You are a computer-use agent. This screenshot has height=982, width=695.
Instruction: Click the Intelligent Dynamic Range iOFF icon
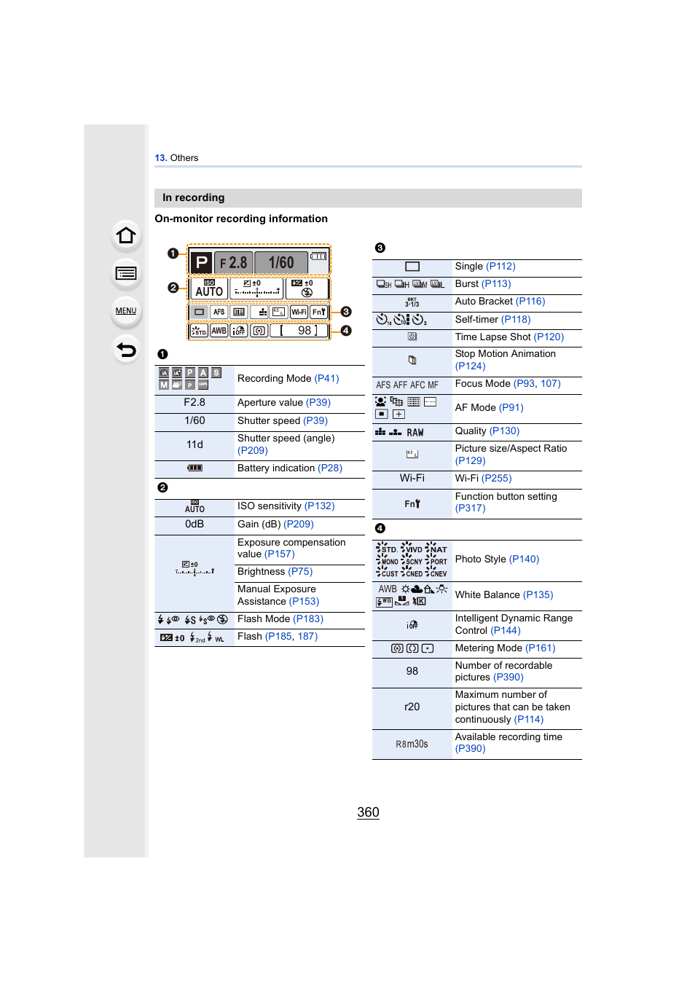[412, 624]
